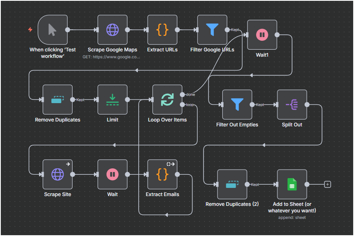This screenshot has width=354, height=236.
Task: Click the Split Out node
Action: [x=292, y=105]
